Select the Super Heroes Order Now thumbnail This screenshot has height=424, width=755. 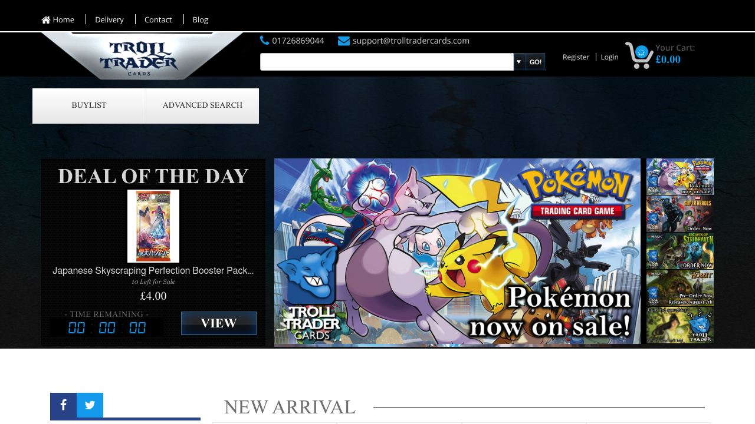(x=680, y=214)
